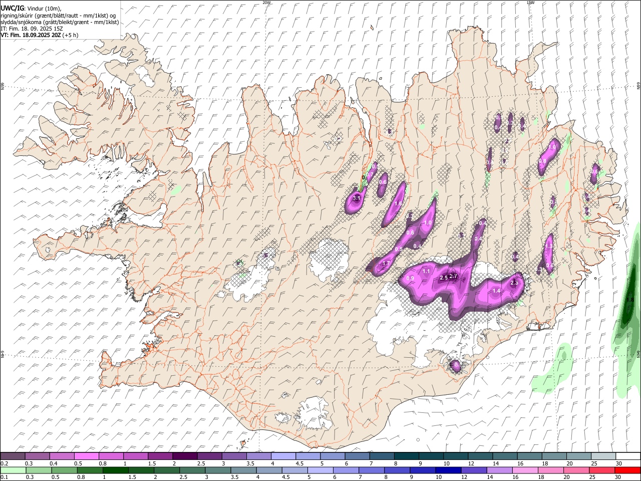Screen dimensions: 641x481
Task: Click the small purple snow patch near south coast glacier
Action: (x=456, y=366)
